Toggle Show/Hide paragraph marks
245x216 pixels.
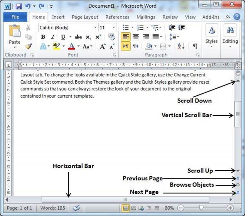(195, 46)
